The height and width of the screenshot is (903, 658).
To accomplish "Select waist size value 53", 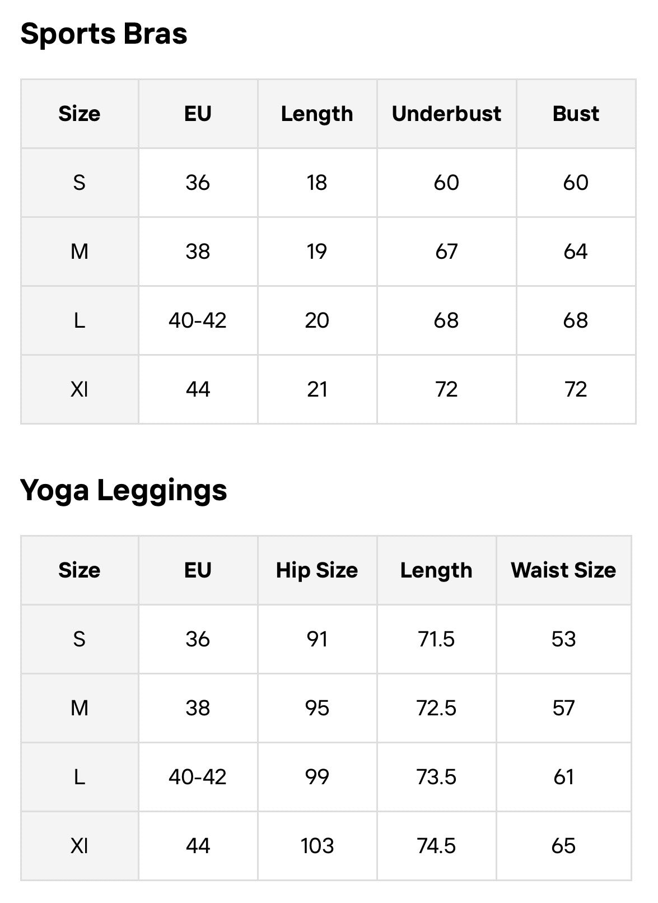I will [x=563, y=639].
